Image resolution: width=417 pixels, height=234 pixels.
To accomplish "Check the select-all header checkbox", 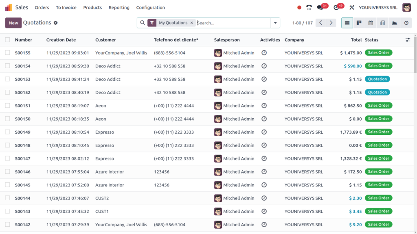I will [7, 40].
